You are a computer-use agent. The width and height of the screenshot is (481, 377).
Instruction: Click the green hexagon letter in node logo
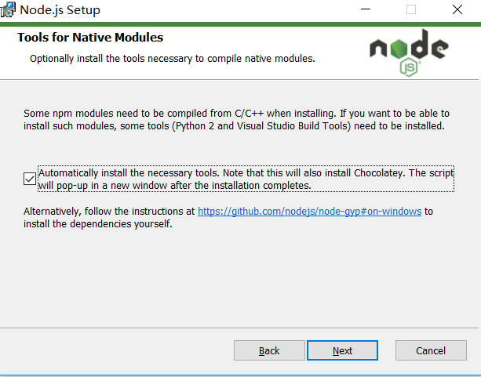399,49
